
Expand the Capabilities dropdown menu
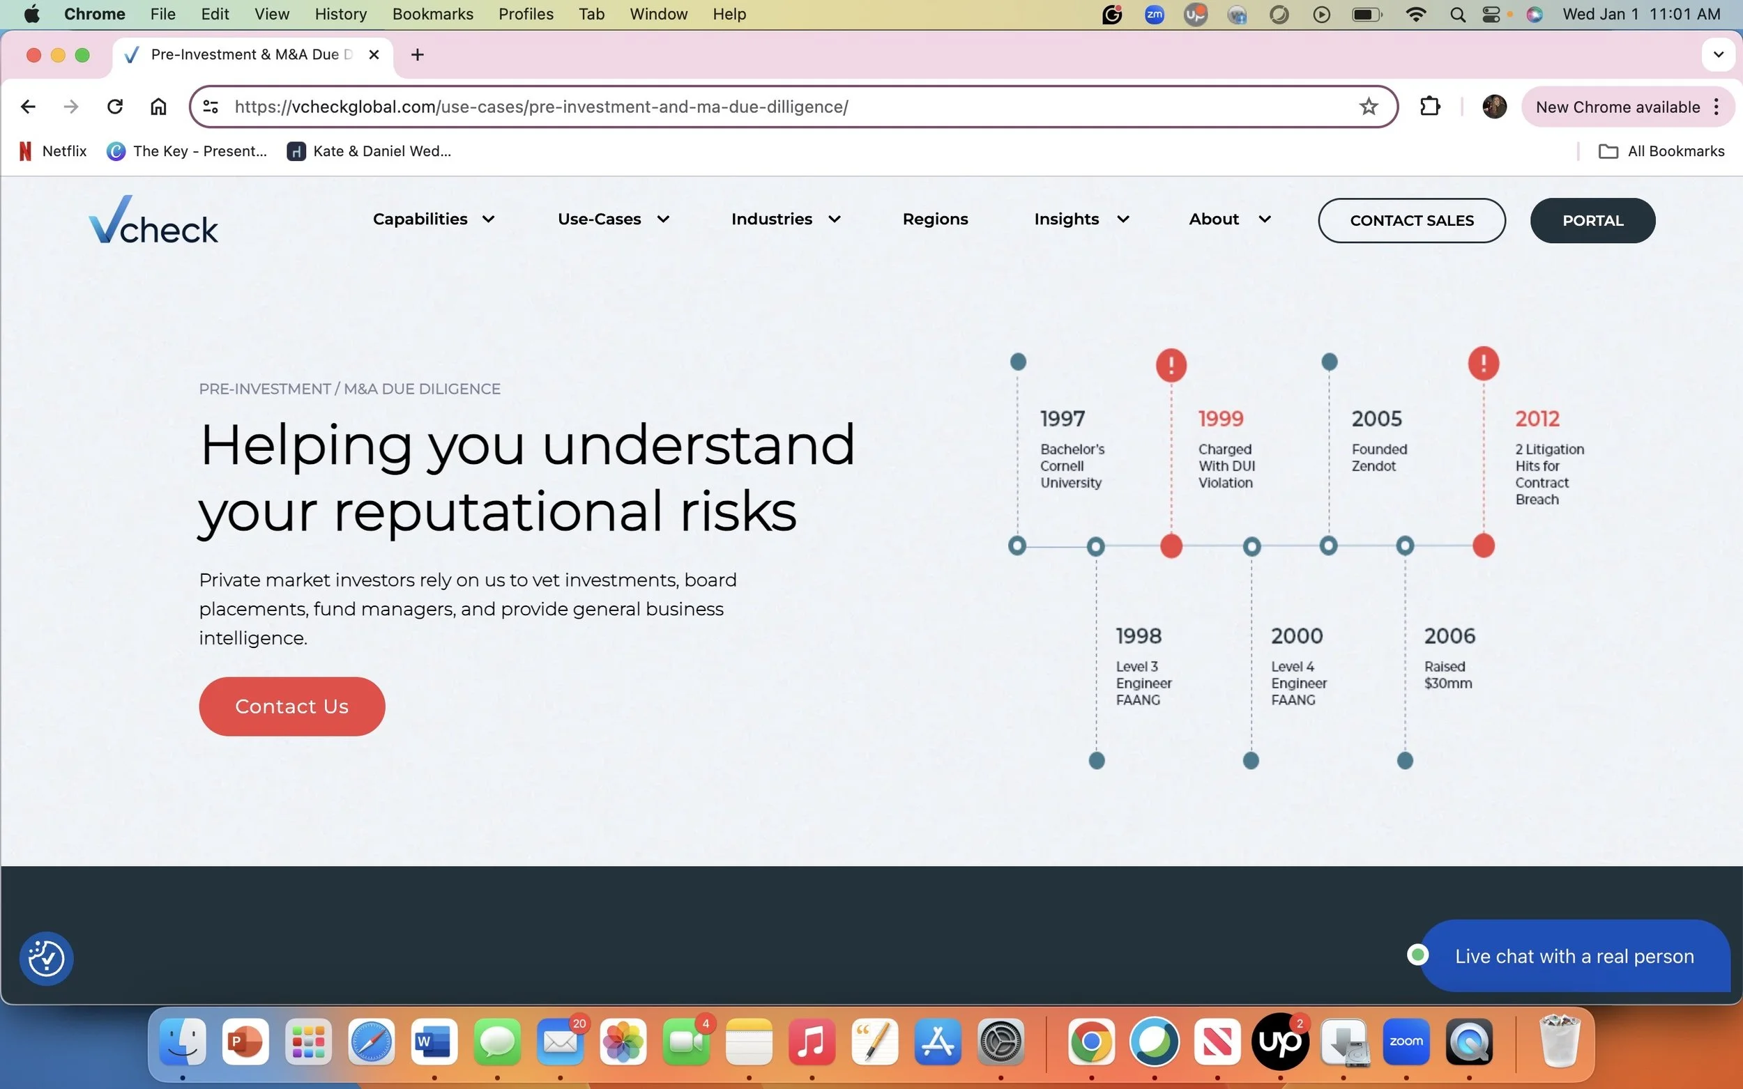[x=433, y=219]
